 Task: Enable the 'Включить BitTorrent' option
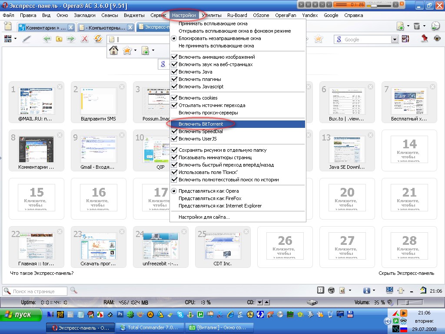(238, 124)
